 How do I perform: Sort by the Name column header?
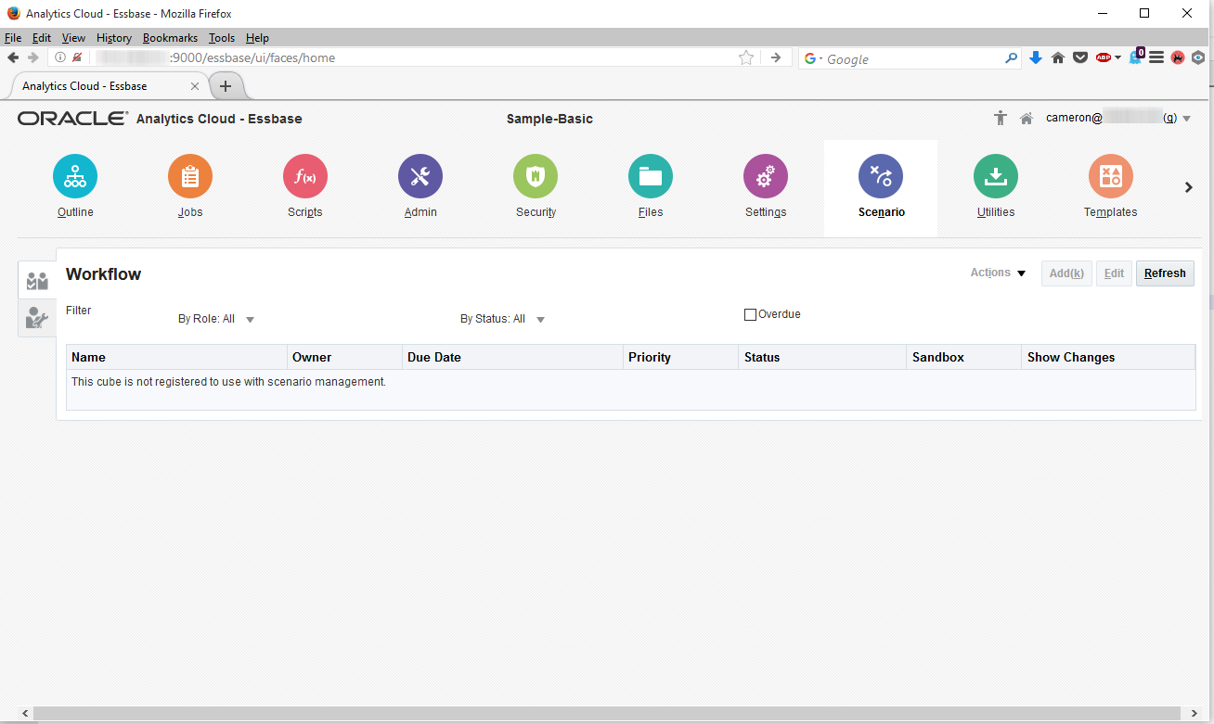pyautogui.click(x=177, y=357)
